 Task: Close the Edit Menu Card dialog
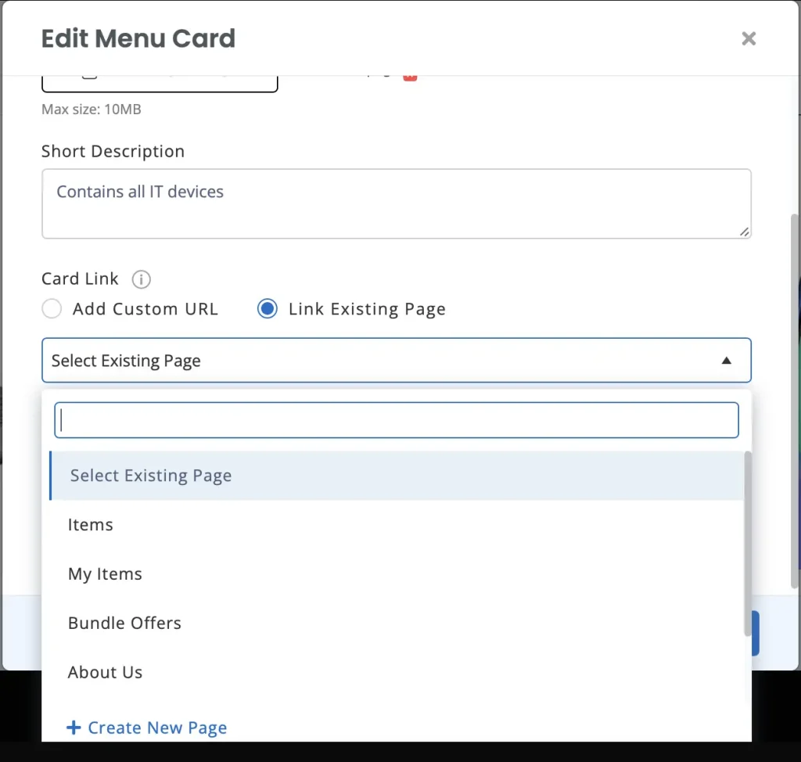(x=749, y=38)
